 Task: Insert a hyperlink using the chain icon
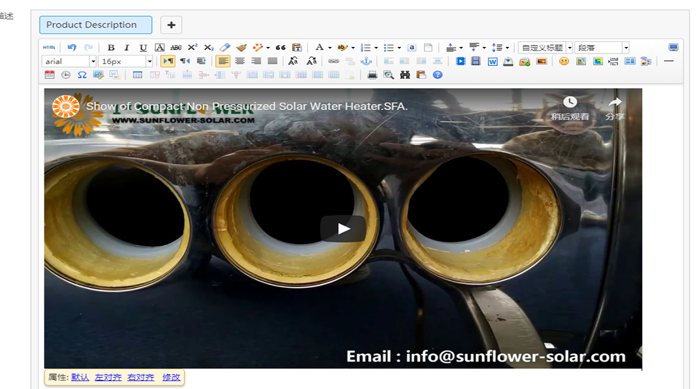click(334, 61)
